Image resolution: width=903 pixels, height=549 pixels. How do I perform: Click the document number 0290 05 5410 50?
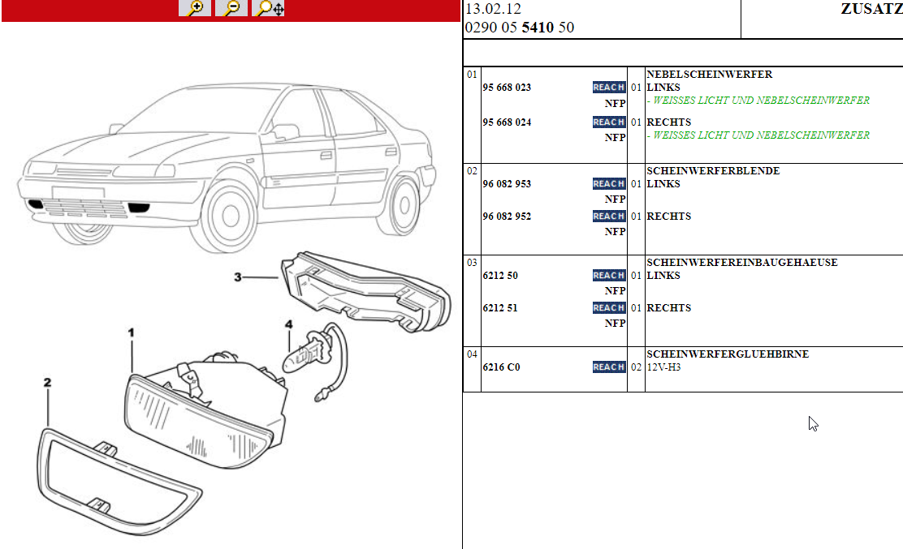[x=520, y=27]
